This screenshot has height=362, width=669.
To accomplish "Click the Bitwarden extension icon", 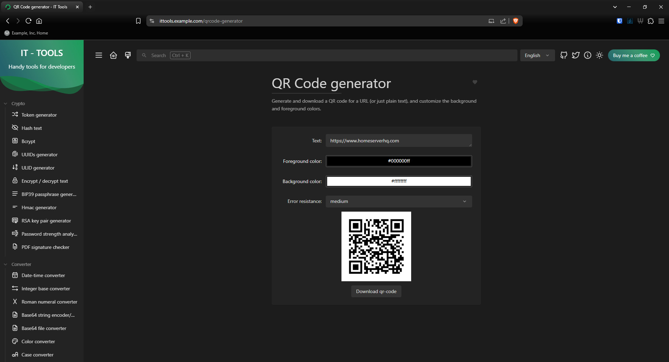I will point(620,21).
